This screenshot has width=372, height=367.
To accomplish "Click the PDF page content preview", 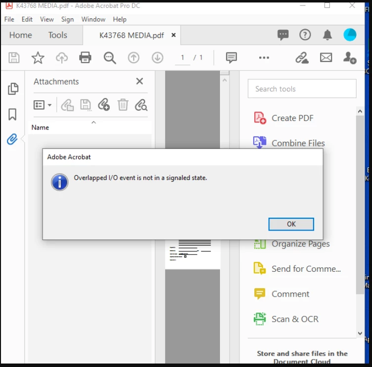I will (x=192, y=254).
